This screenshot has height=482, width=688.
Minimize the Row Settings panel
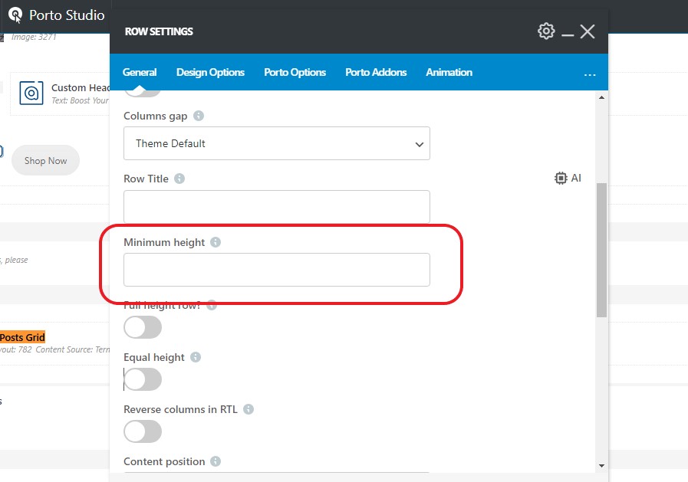click(568, 32)
